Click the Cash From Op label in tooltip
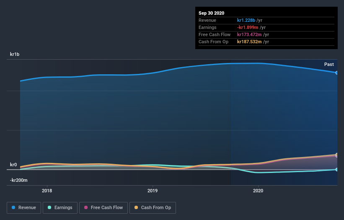 tap(213, 42)
